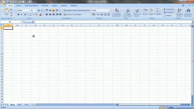Increase indent icon
The image size is (194, 109).
(x=60, y=15)
